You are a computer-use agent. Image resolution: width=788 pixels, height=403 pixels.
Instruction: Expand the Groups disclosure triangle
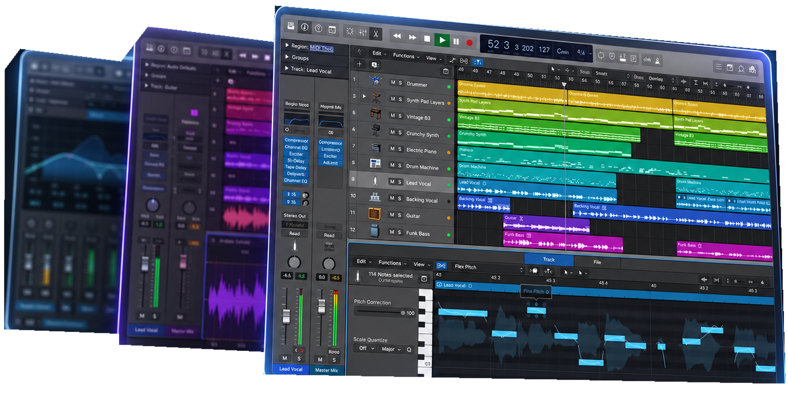click(x=287, y=57)
